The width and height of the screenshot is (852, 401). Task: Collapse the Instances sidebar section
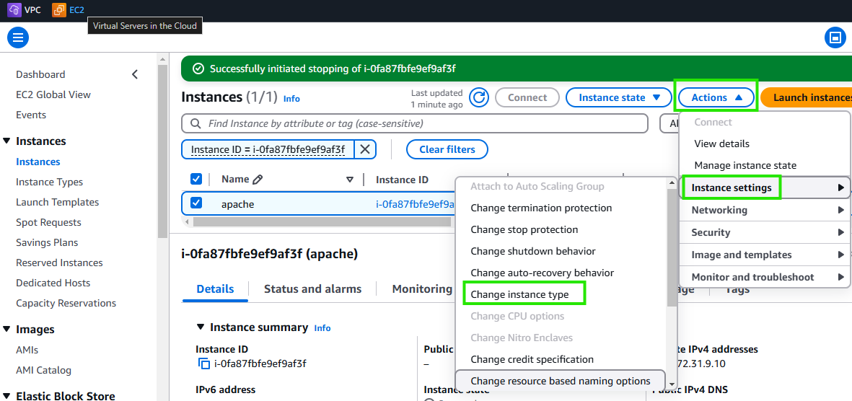pos(7,141)
